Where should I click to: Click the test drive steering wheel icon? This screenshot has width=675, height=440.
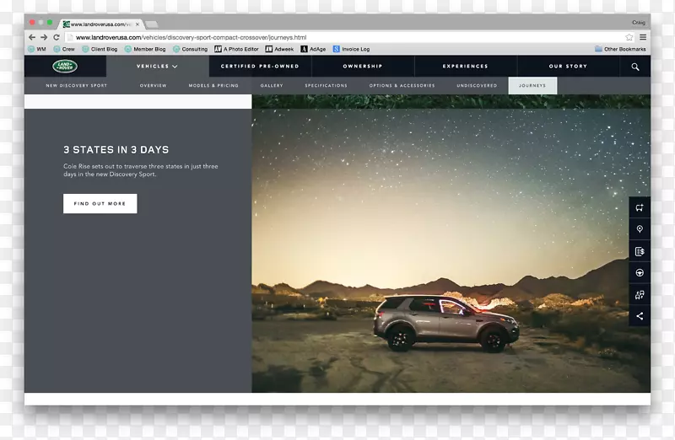(640, 273)
